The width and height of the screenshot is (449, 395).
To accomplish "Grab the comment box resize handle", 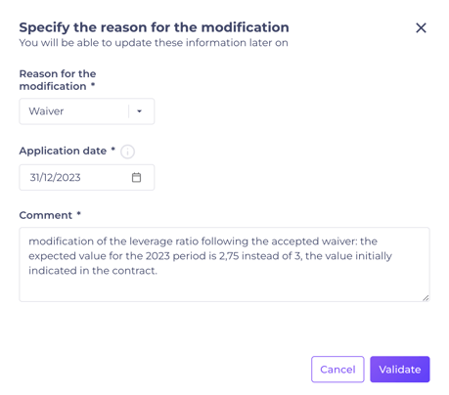I will click(x=426, y=298).
